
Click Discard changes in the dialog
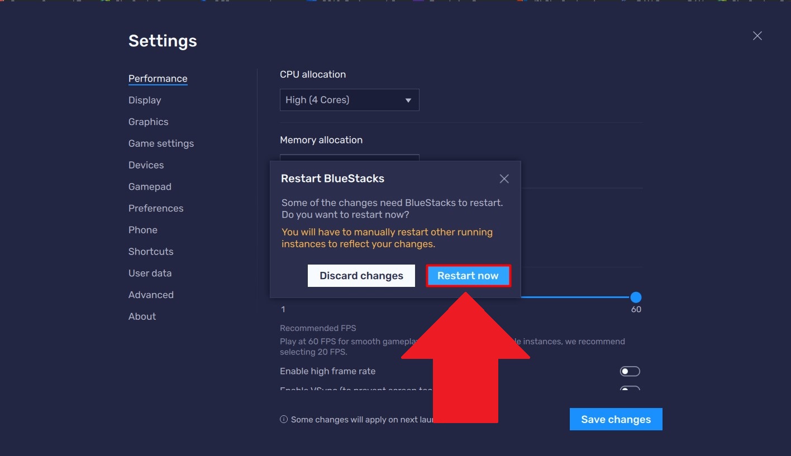pyautogui.click(x=361, y=275)
